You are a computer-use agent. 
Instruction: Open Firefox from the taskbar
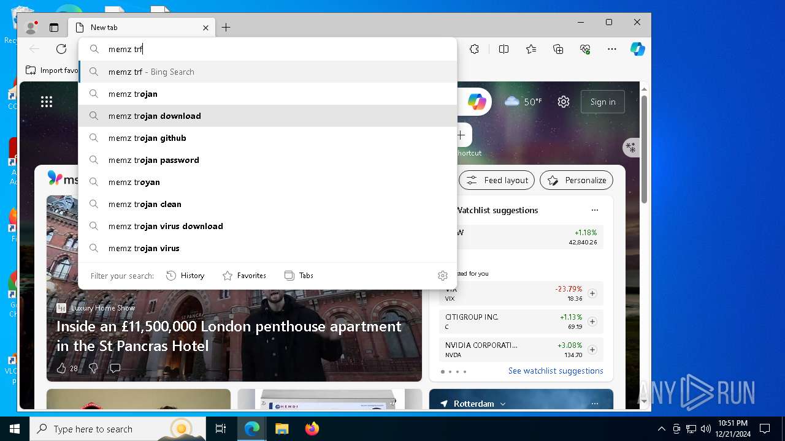[x=312, y=429]
